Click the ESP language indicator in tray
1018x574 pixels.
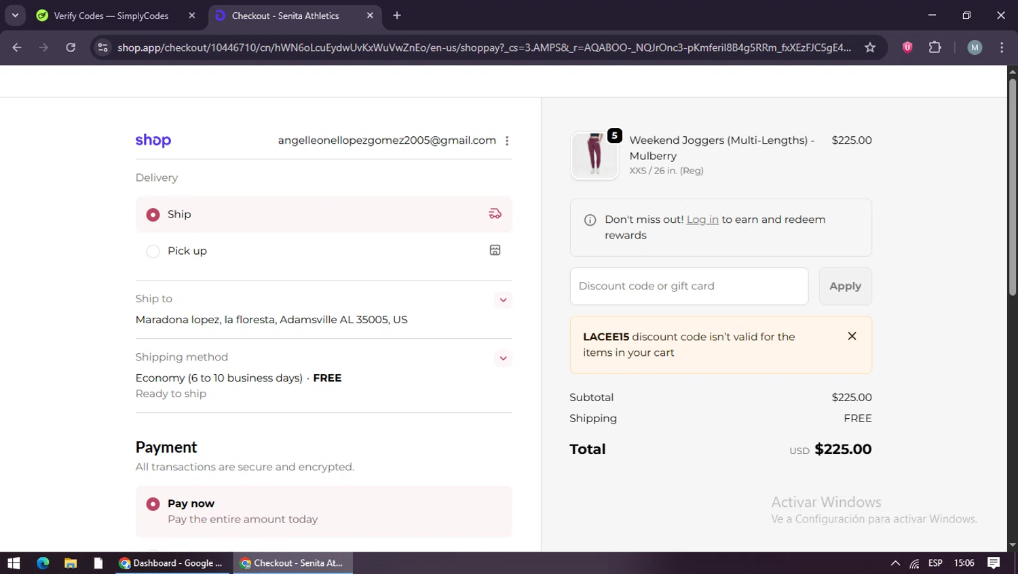pos(935,563)
